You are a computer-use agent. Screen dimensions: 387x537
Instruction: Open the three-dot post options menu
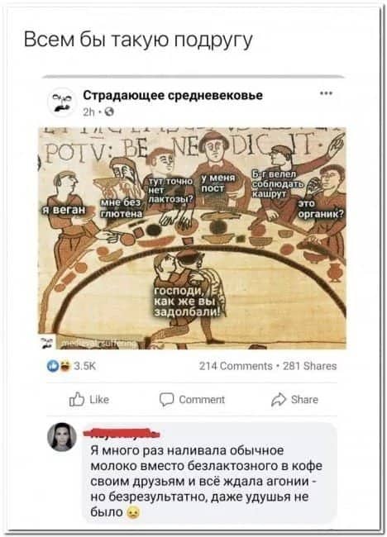[x=326, y=93]
